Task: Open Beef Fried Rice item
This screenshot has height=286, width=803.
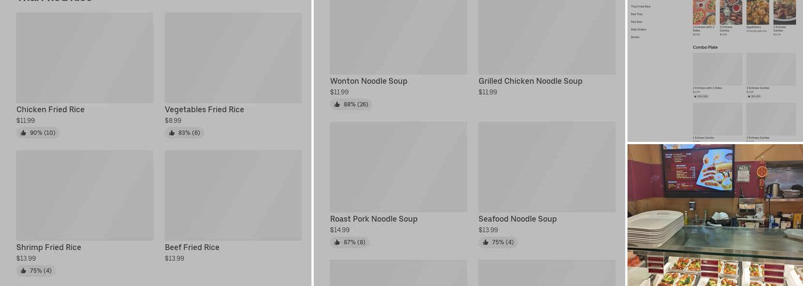Action: pyautogui.click(x=192, y=248)
